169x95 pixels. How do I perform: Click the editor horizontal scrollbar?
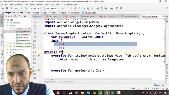(x=98, y=79)
